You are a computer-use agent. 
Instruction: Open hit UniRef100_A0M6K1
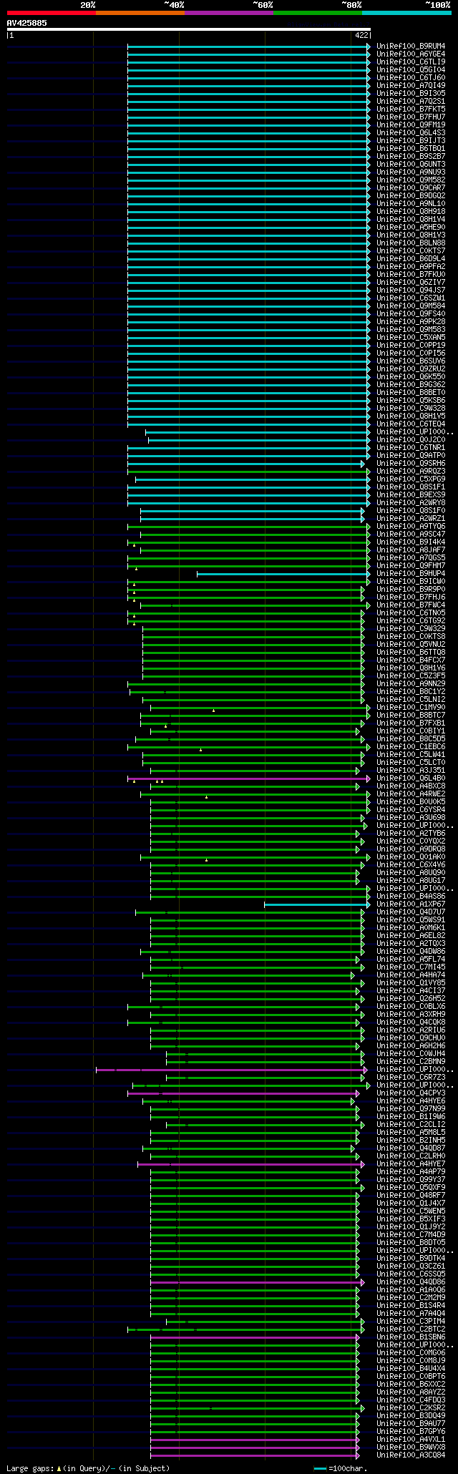coord(411,928)
